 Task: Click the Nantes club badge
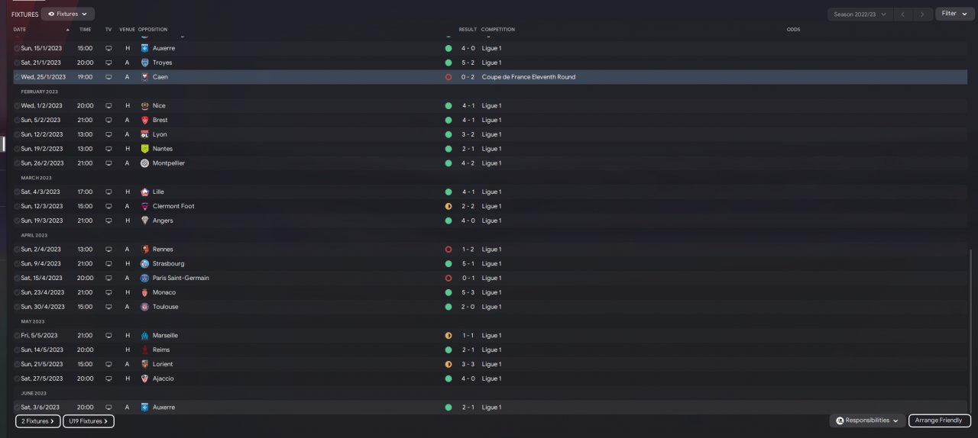pos(144,149)
